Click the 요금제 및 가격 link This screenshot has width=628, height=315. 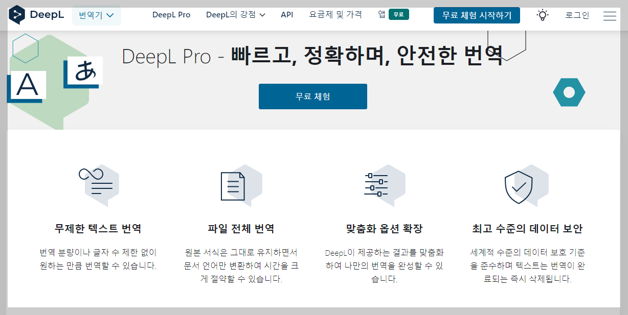click(335, 15)
